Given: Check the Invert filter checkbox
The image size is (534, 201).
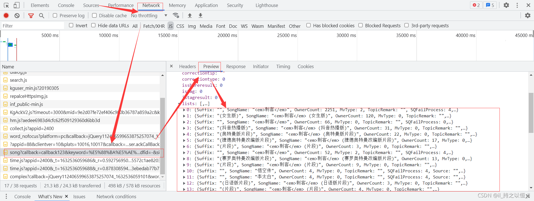Looking at the screenshot, I should click(71, 25).
